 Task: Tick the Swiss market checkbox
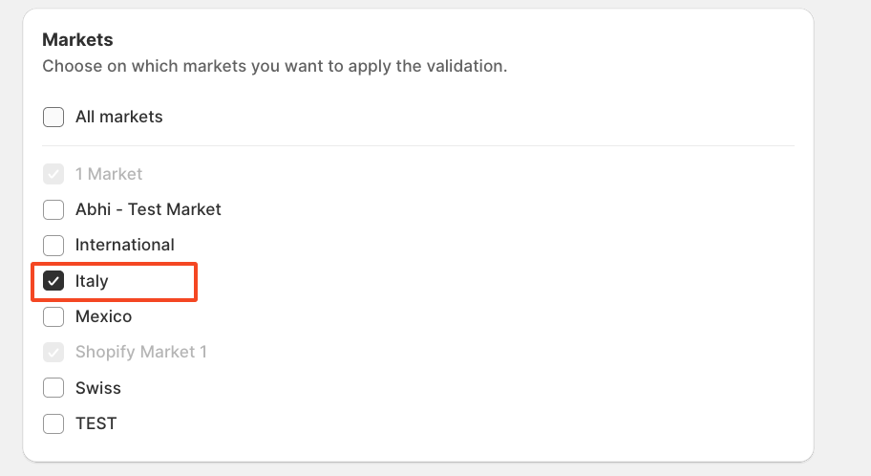[53, 388]
